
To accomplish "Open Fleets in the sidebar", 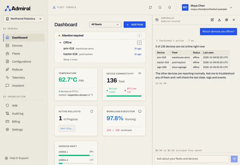I will tap(24, 54).
